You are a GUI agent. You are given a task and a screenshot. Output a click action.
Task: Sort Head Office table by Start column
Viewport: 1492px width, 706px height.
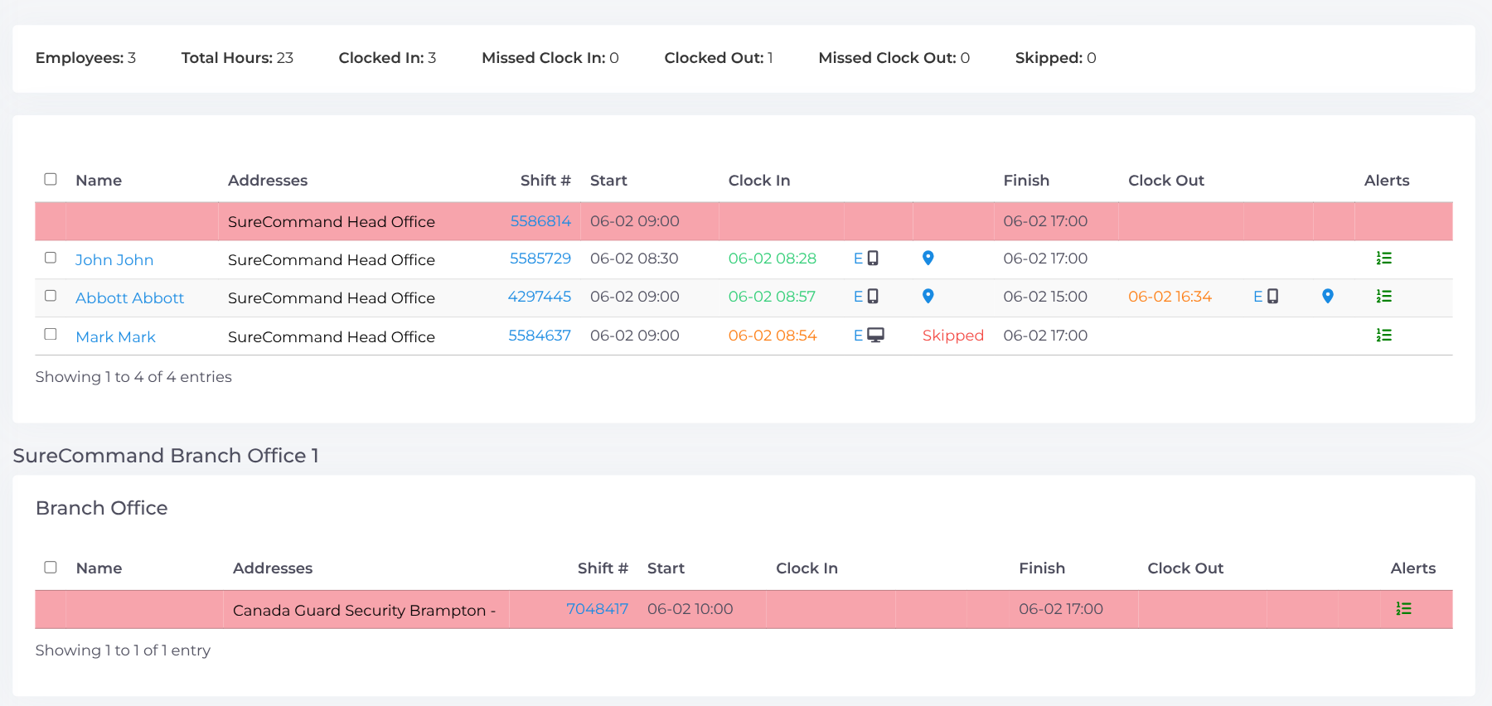click(x=608, y=181)
